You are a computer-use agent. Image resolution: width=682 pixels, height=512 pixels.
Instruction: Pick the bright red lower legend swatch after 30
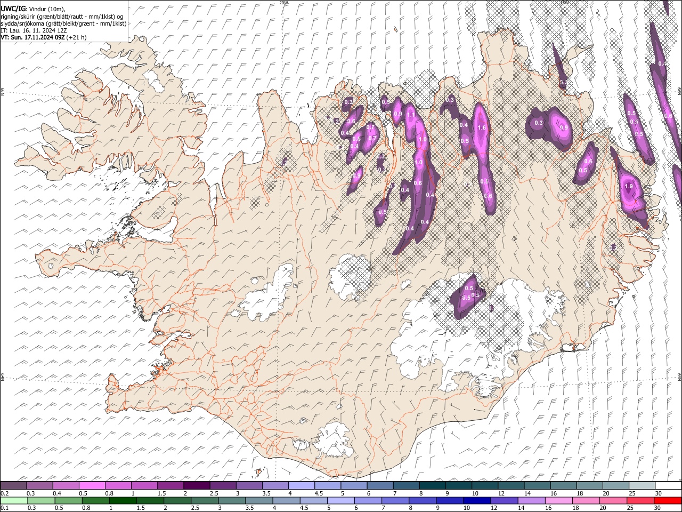(668, 501)
